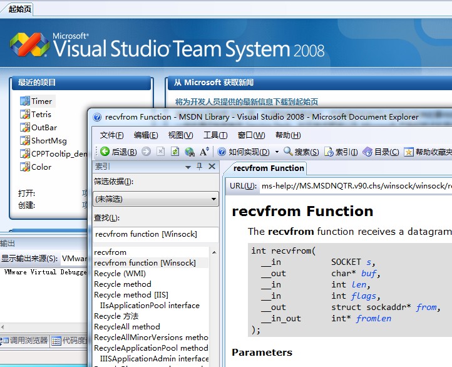Open the 视图(V) menu

click(180, 135)
